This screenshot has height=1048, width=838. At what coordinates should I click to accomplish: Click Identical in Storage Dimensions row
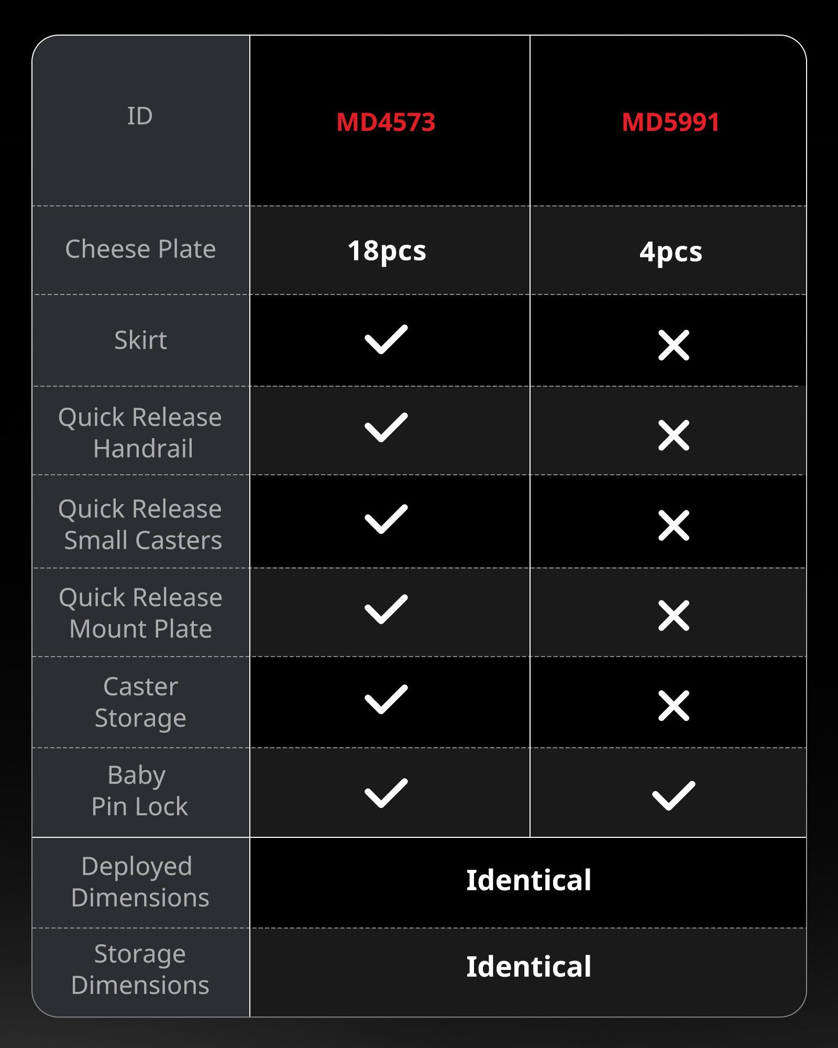click(x=528, y=967)
